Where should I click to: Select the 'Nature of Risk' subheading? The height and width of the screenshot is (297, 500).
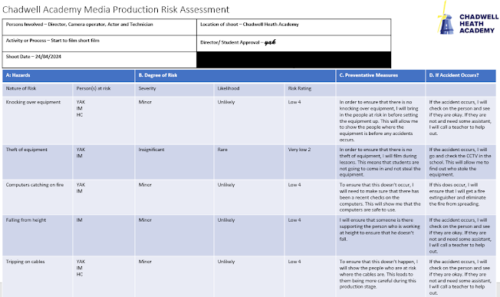point(21,88)
